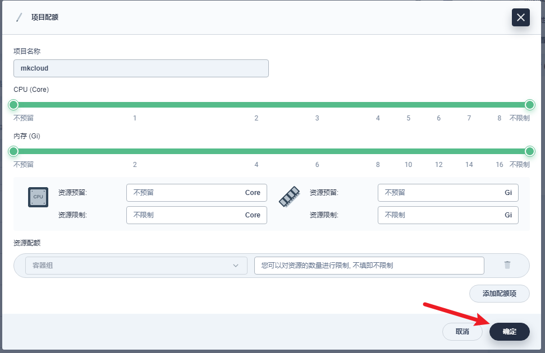This screenshot has width=545, height=353.
Task: Click the 项目名称 mkcloud field
Action: pos(141,68)
